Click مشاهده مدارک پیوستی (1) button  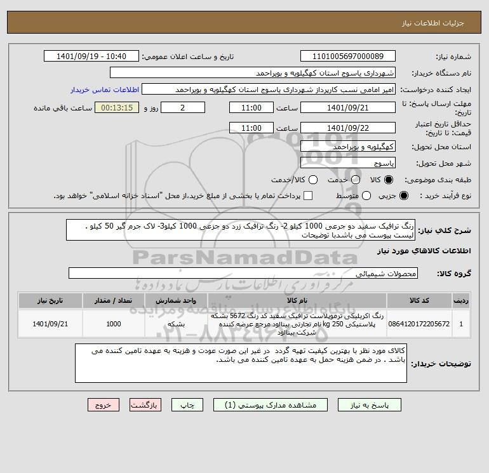271,404
